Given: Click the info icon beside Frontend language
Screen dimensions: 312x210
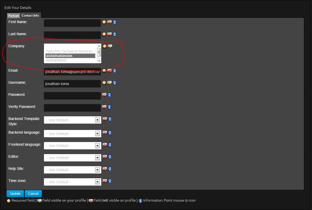Looking at the screenshot, I should click(110, 145).
